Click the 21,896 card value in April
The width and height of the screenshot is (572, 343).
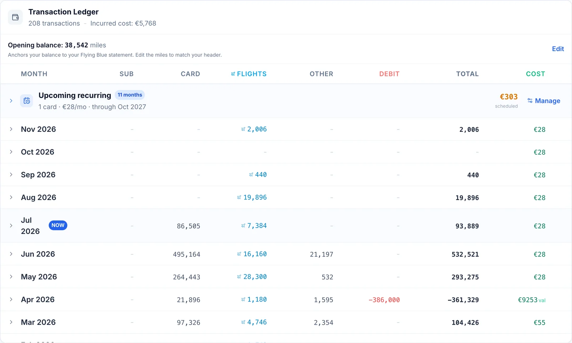pyautogui.click(x=188, y=300)
